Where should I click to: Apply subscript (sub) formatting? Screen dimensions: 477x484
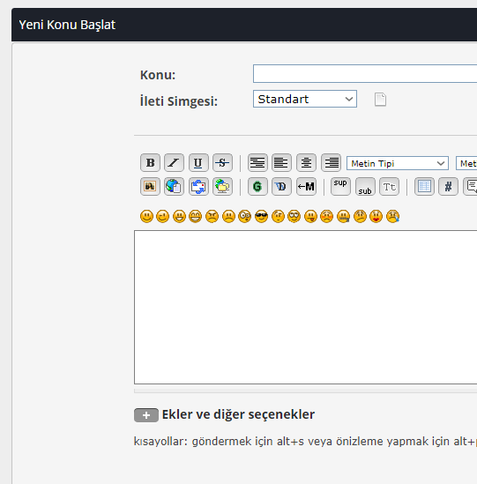[x=365, y=186]
